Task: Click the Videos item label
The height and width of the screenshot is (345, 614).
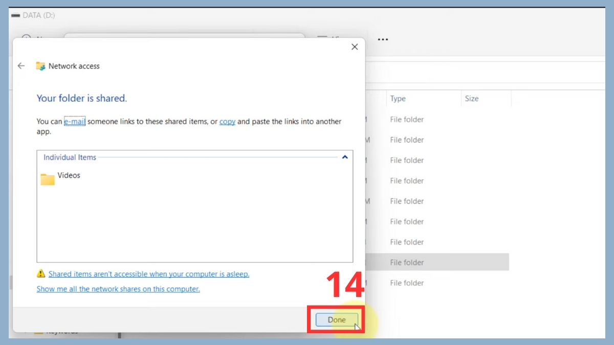Action: [x=69, y=175]
